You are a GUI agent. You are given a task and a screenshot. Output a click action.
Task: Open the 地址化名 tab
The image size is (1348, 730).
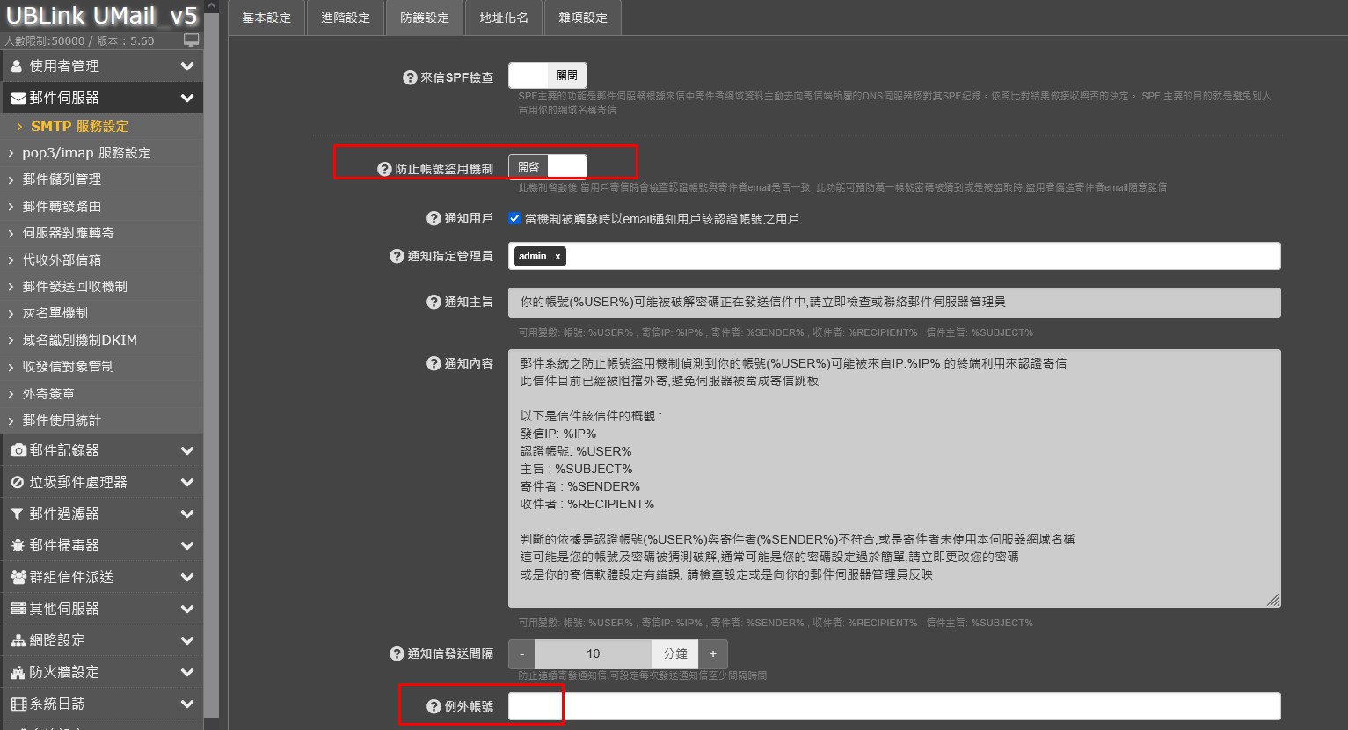504,18
